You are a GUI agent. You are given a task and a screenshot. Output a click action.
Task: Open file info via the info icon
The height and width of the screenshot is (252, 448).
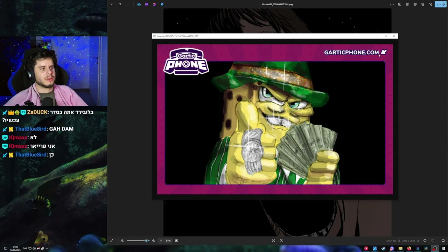[x=425, y=241]
